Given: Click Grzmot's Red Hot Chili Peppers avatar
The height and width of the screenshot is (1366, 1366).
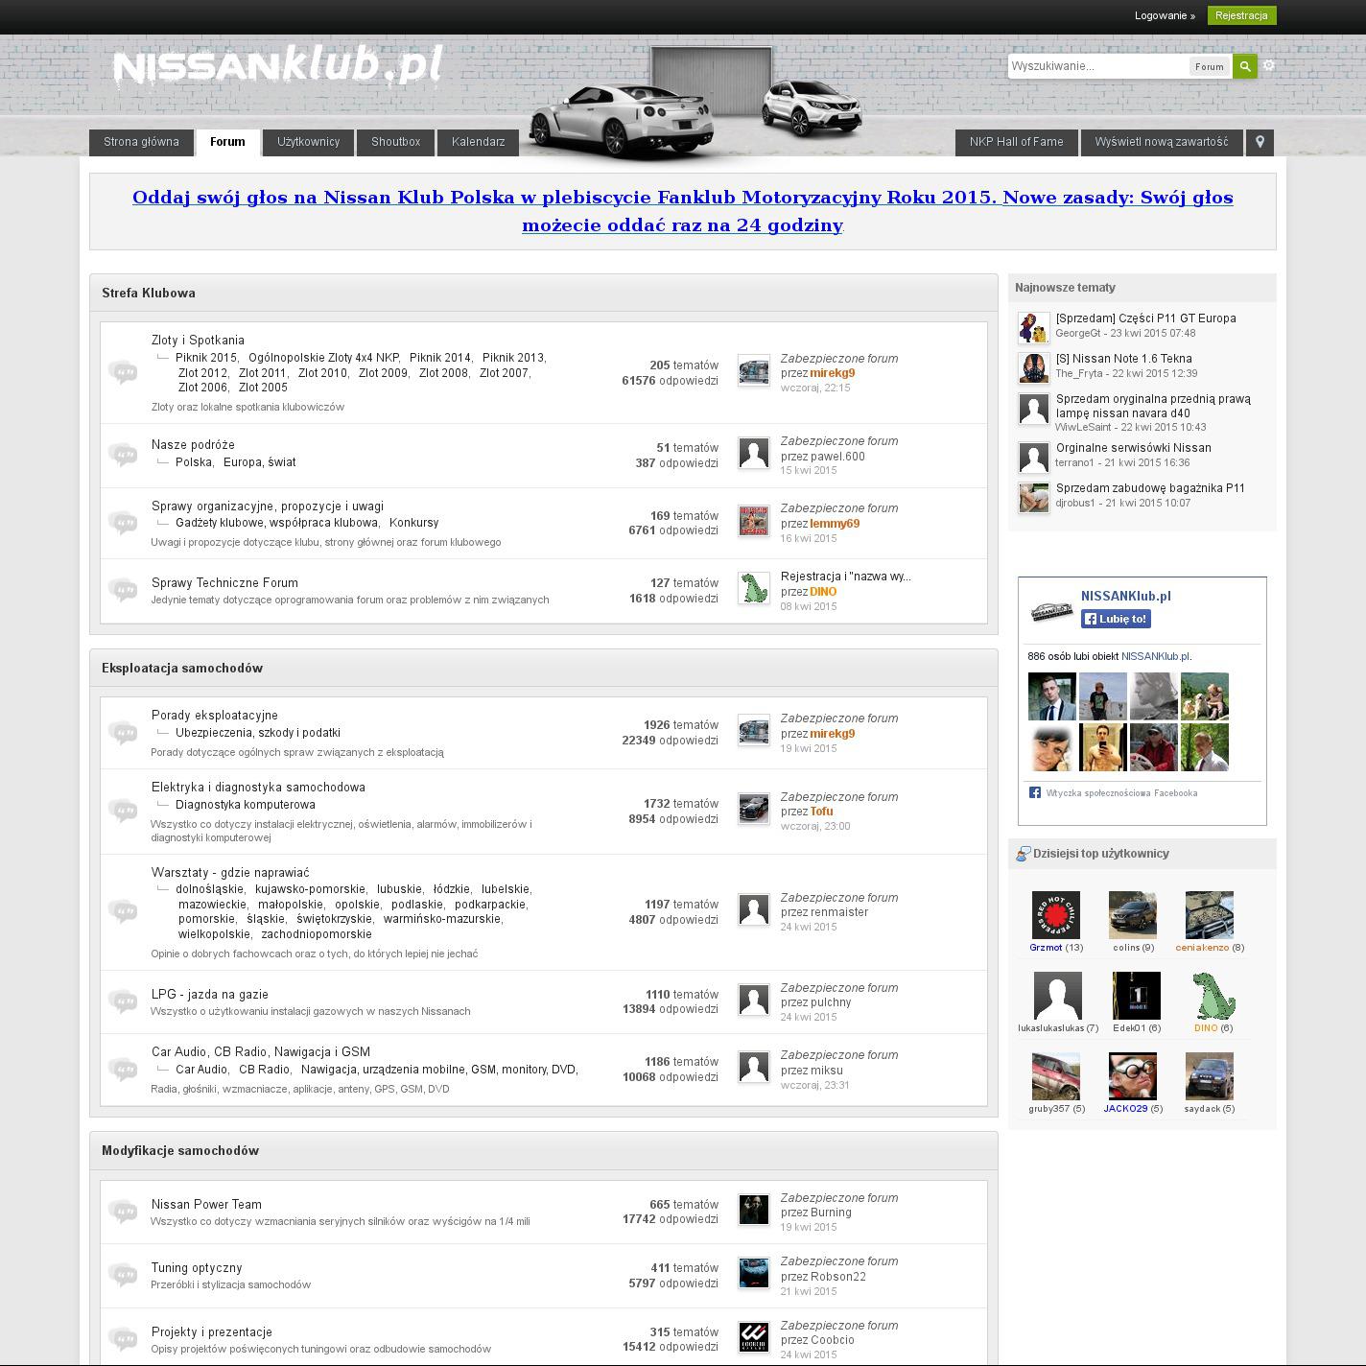Looking at the screenshot, I should point(1055,915).
